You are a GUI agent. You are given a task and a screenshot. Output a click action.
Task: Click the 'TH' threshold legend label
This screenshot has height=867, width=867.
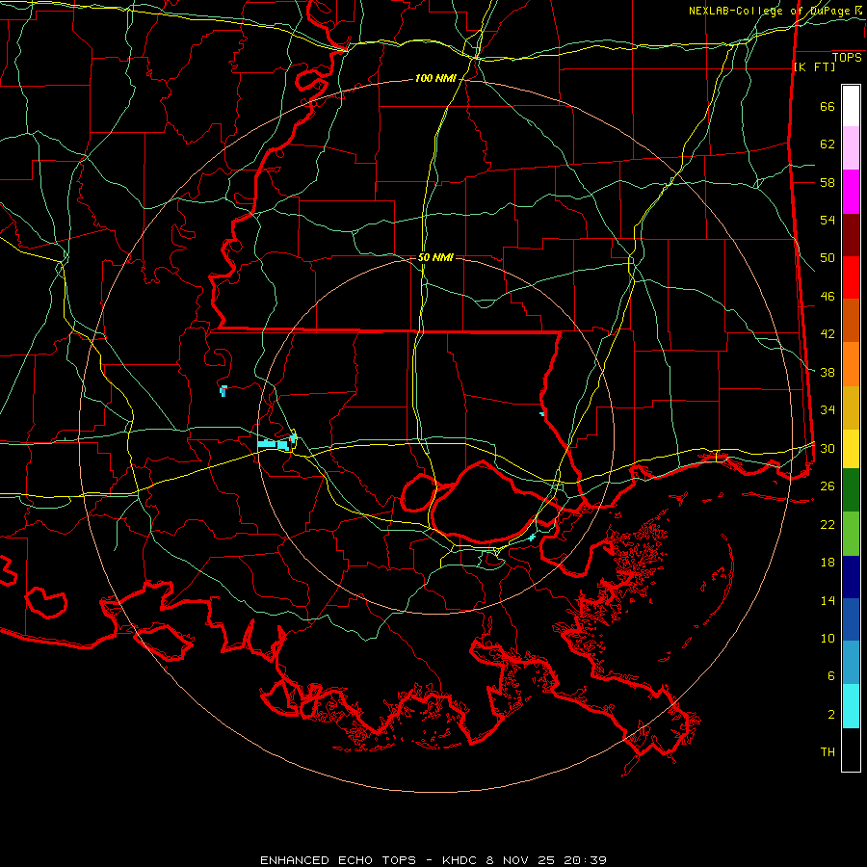pyautogui.click(x=828, y=752)
